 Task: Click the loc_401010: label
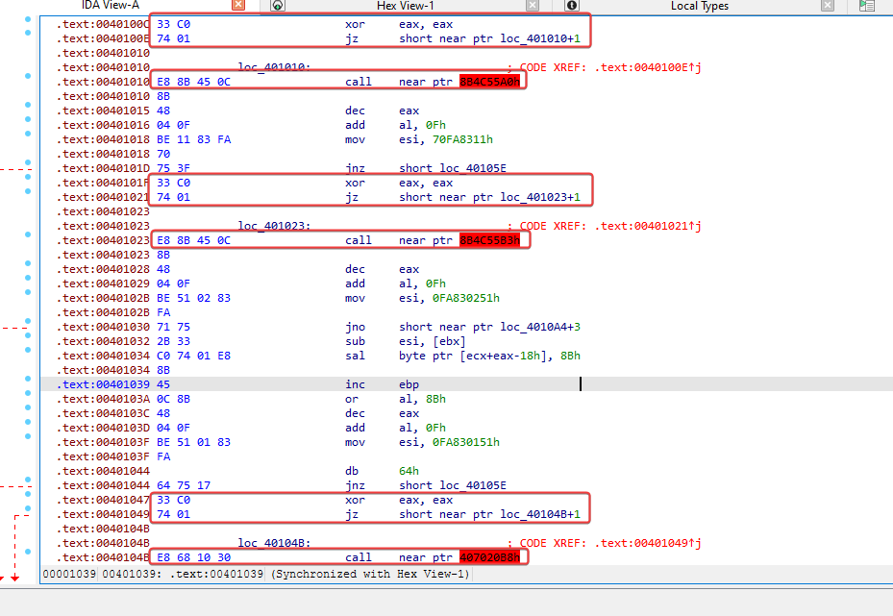(275, 67)
